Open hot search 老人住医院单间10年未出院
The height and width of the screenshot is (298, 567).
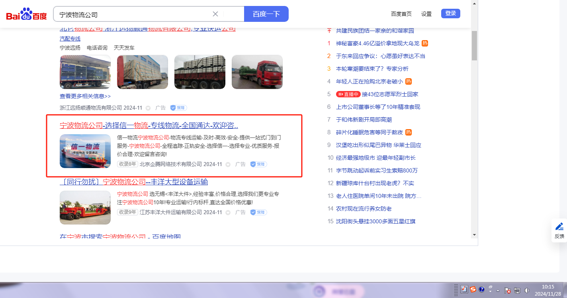coord(379,196)
